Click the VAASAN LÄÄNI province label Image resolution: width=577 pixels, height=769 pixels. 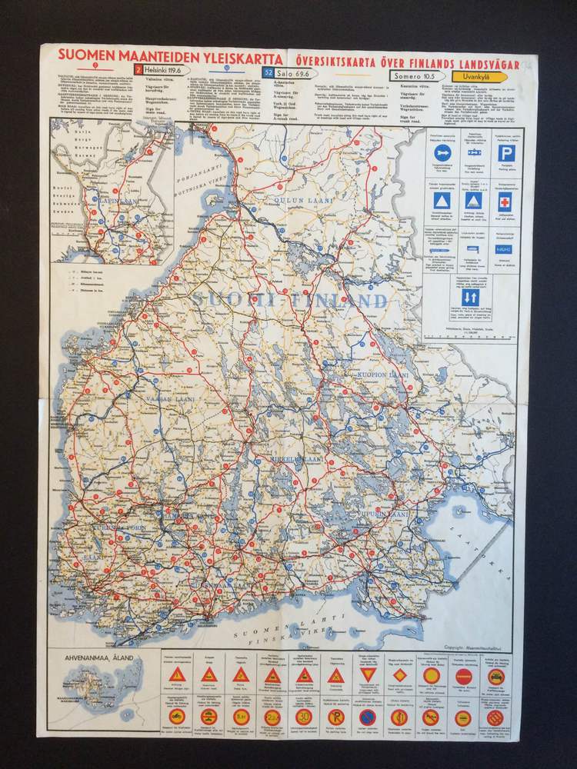tap(171, 400)
